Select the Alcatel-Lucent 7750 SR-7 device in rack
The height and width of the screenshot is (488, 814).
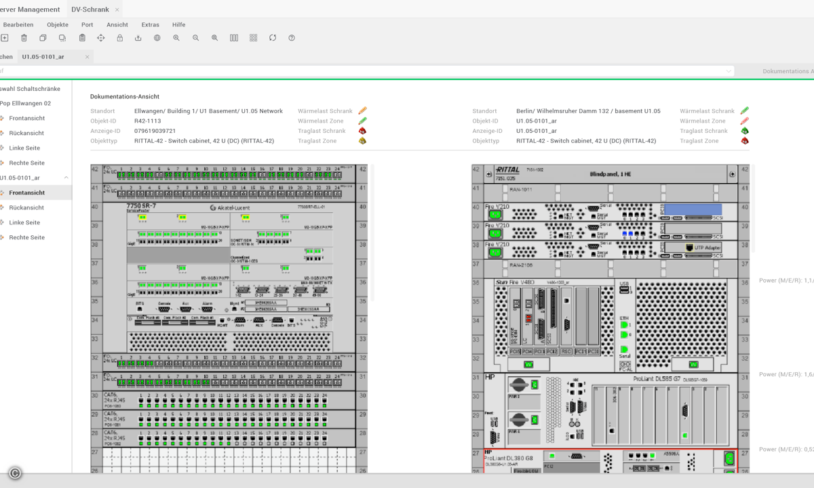click(x=229, y=277)
